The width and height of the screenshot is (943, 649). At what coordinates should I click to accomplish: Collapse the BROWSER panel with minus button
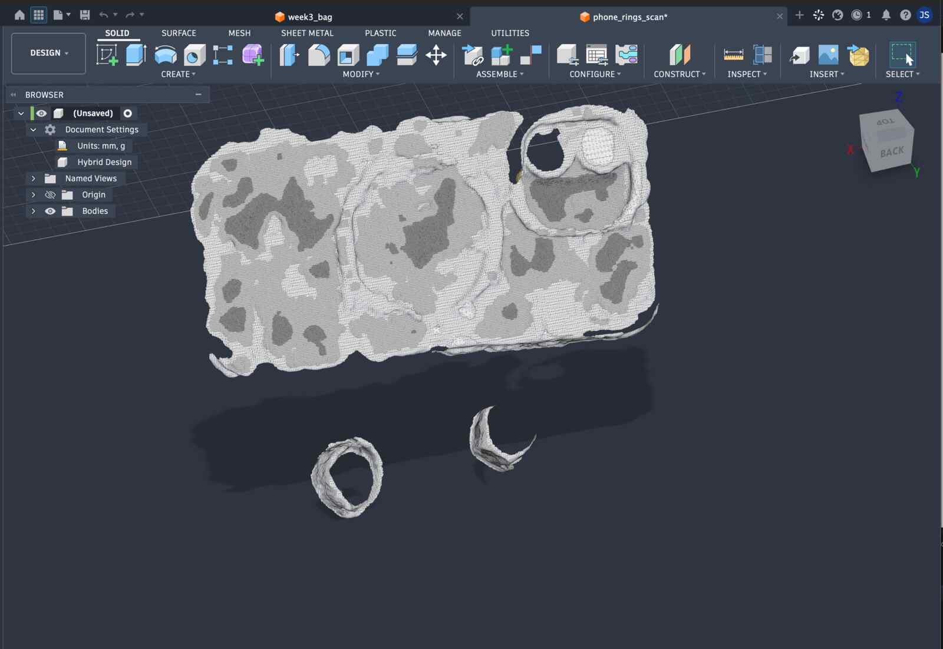(199, 94)
